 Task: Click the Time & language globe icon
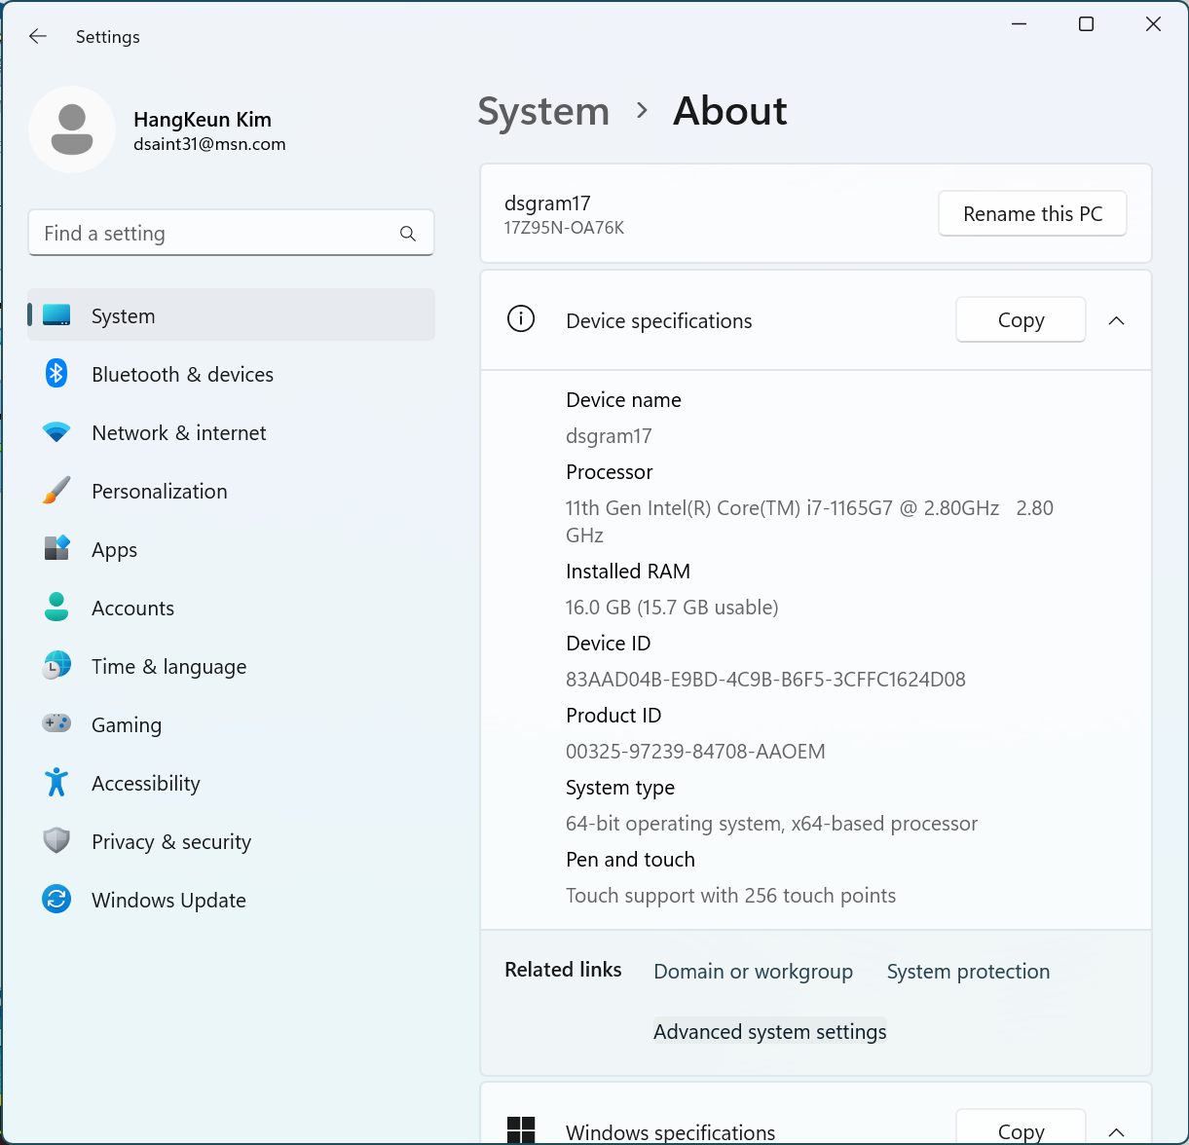click(56, 666)
